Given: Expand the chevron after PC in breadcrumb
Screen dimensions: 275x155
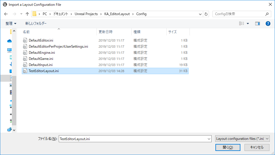Looking at the screenshot, I should click(50, 14).
